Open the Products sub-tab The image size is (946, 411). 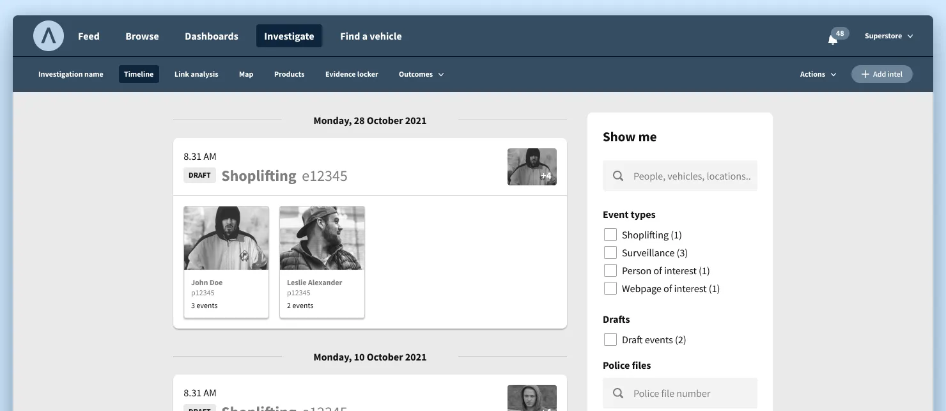[289, 74]
